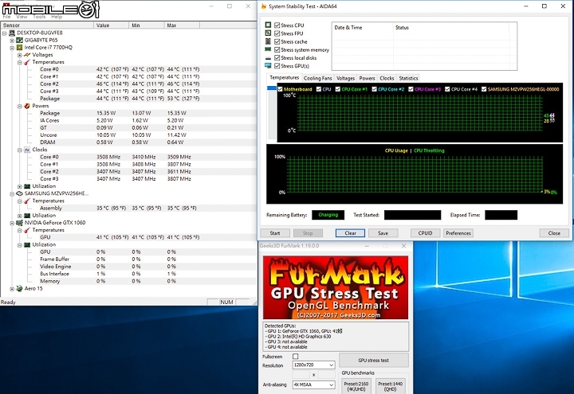
Task: Select the Temperatures tab in AIDA64
Action: [284, 77]
